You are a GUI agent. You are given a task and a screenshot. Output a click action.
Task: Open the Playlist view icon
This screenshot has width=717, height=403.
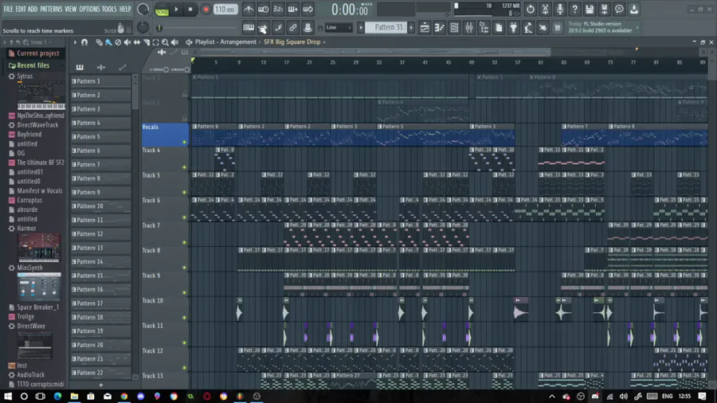click(x=425, y=28)
